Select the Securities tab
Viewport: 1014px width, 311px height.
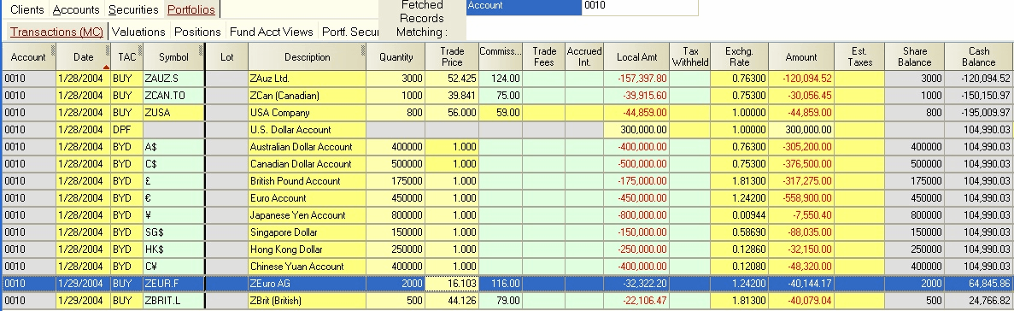pos(133,9)
